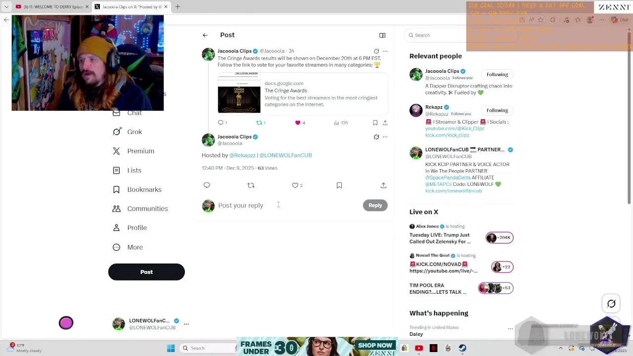Open more options for trending Daley
The image size is (633, 356).
coord(510,328)
